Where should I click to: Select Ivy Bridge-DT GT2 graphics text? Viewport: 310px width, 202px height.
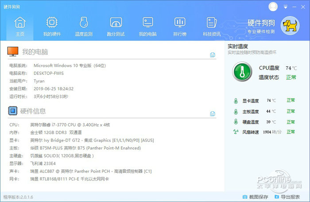point(92,140)
